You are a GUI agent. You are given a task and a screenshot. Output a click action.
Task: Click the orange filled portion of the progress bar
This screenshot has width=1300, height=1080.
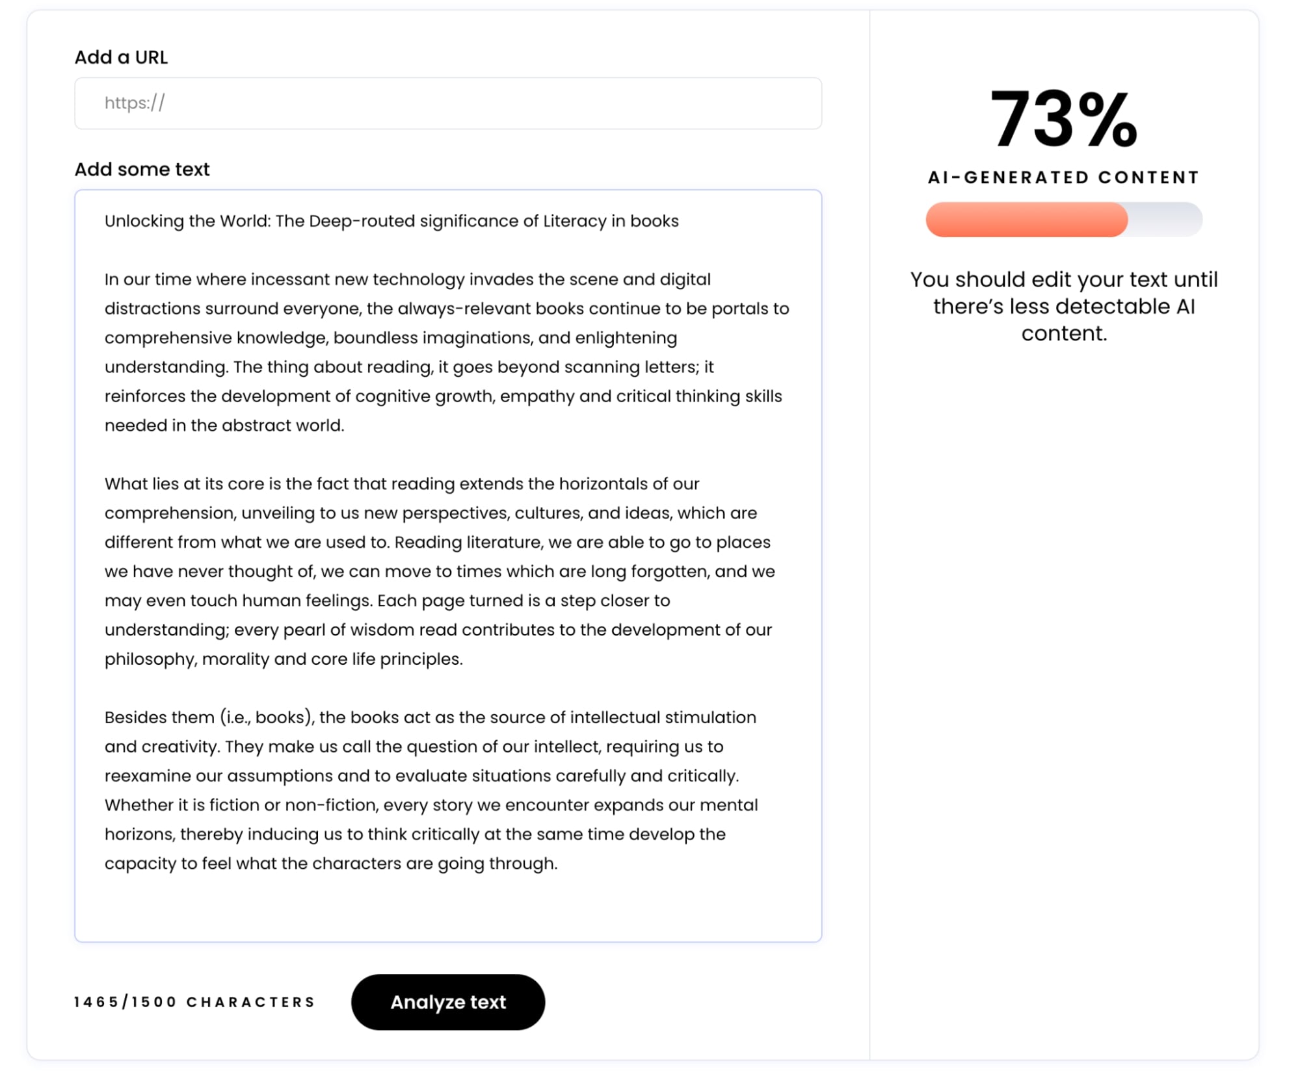(x=1021, y=221)
